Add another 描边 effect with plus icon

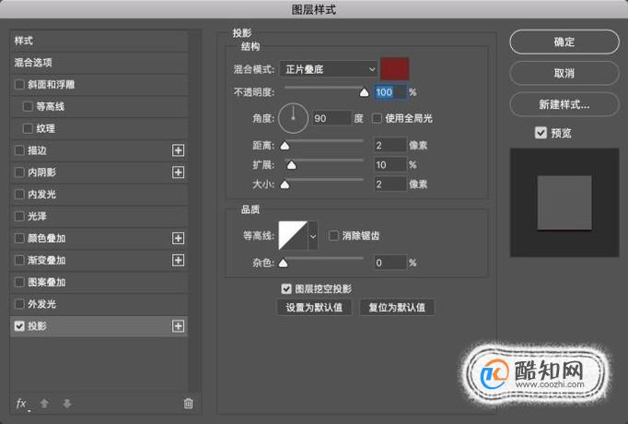[179, 150]
